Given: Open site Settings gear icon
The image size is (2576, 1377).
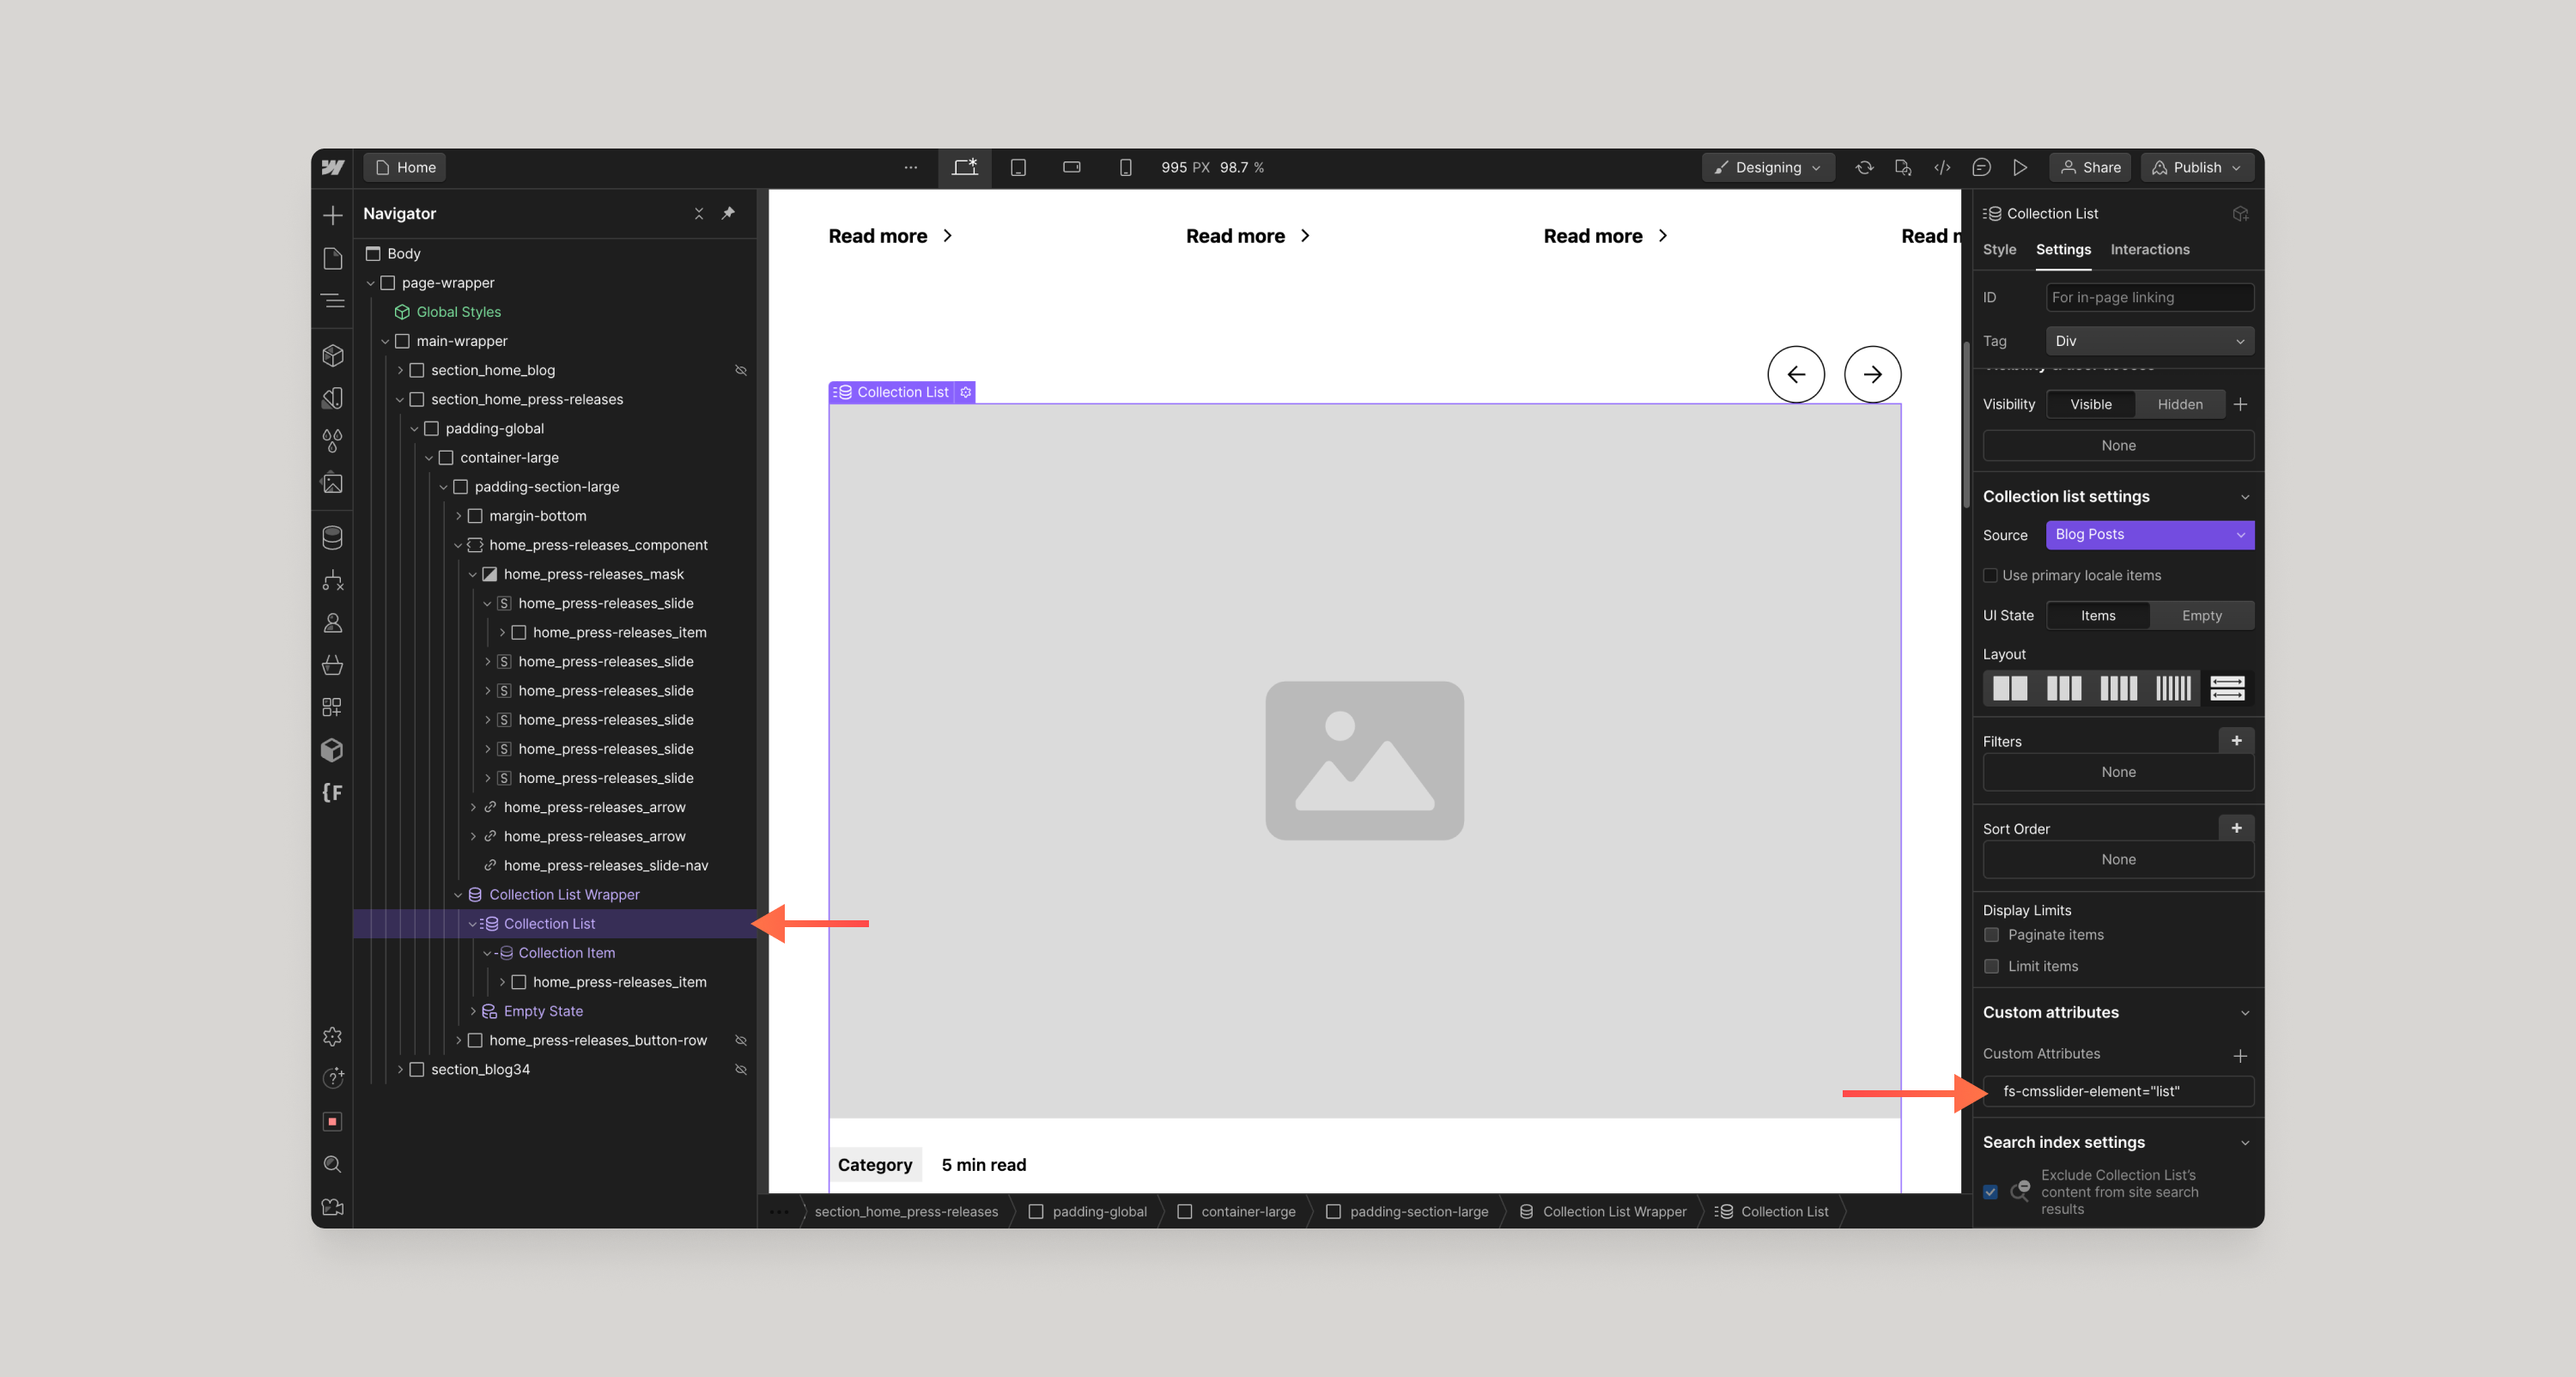Looking at the screenshot, I should pos(333,1036).
